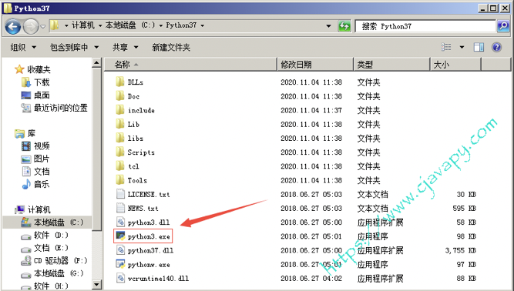Sort by 名称 column header

coord(191,65)
